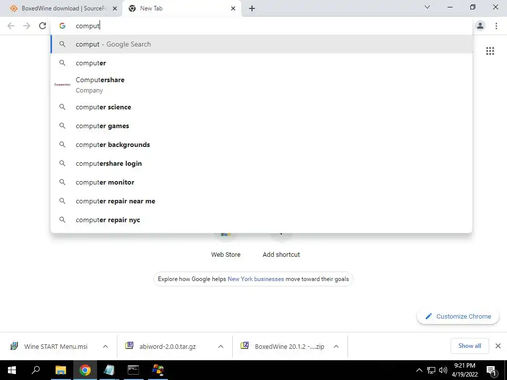Expand options for Wine START Menu.msi download
The image size is (507, 380).
pyautogui.click(x=105, y=346)
